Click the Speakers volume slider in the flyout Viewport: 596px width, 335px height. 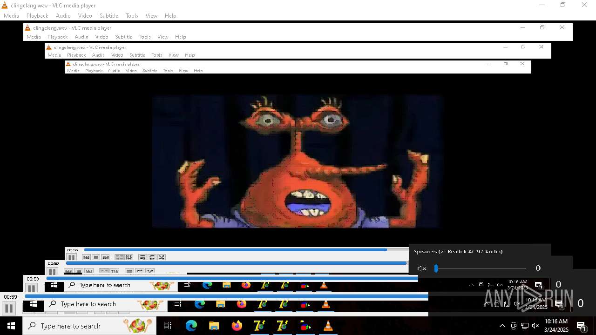click(x=481, y=268)
